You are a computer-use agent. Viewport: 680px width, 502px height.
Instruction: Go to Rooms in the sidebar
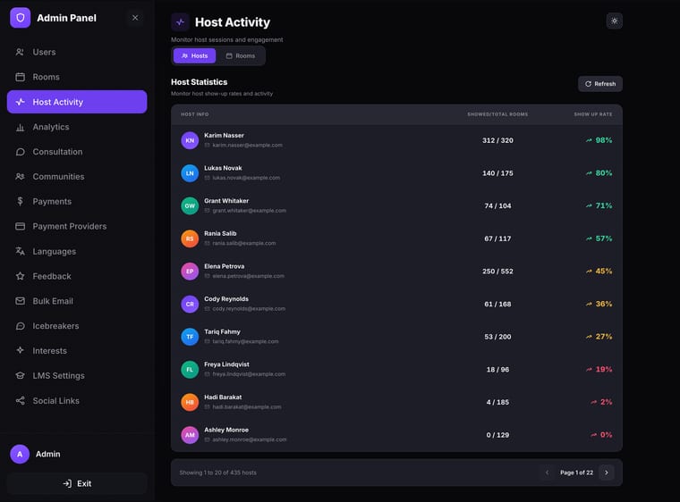(x=77, y=77)
